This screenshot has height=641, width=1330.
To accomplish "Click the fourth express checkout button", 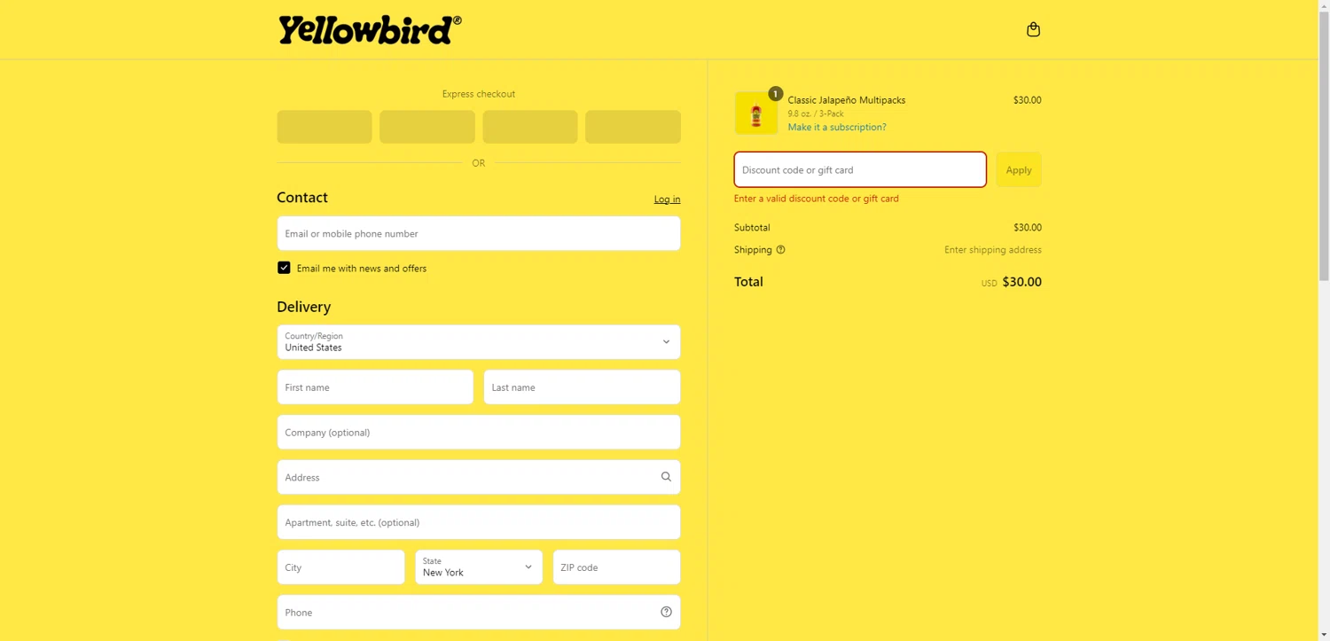I will 633,127.
